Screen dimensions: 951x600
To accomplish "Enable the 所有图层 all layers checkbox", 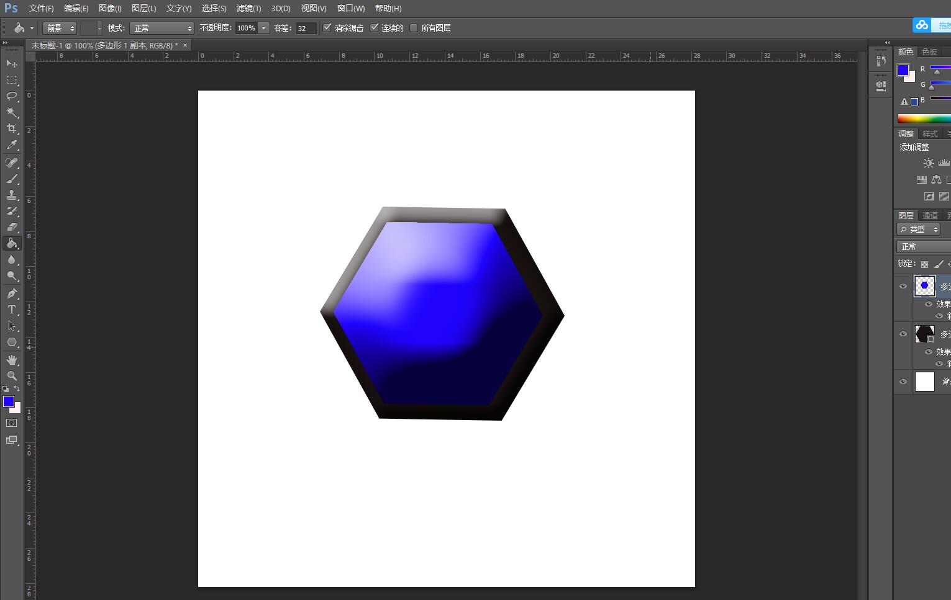I will pos(414,28).
